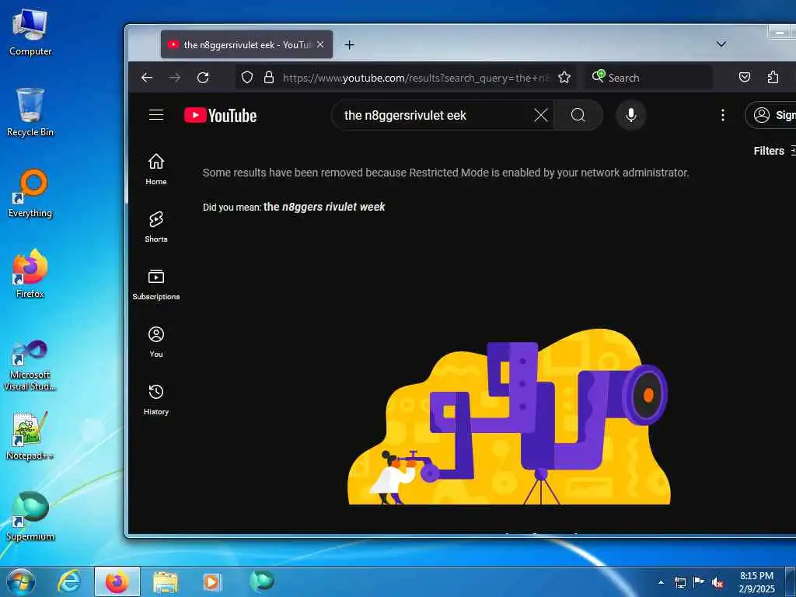
Task: Click the Firefox address bar URL
Action: coord(417,78)
